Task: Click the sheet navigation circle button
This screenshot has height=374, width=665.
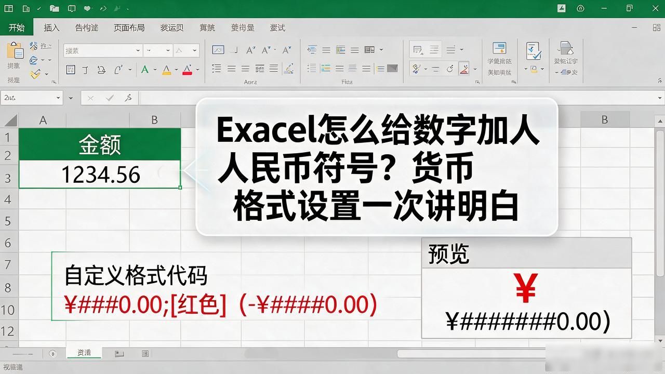Action: tap(52, 353)
